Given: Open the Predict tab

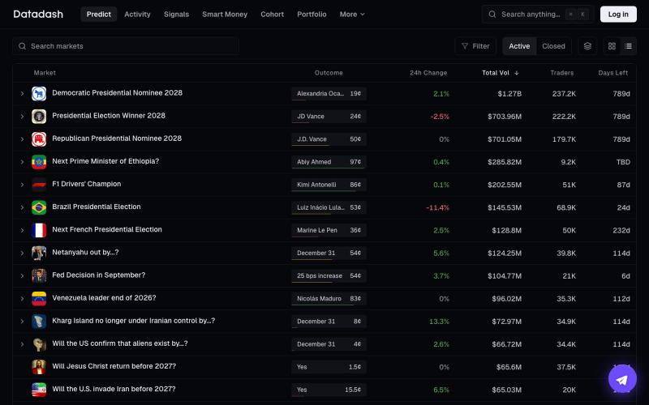Looking at the screenshot, I should point(98,15).
